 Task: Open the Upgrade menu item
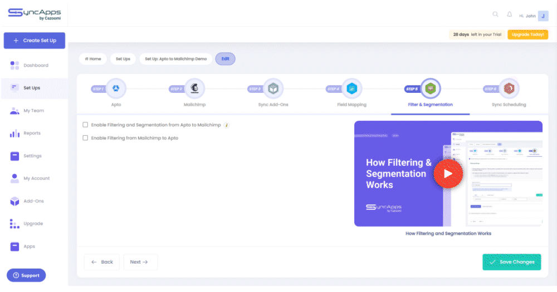34,224
